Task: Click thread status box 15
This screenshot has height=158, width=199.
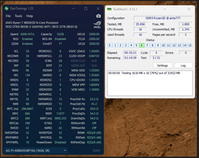Action: 190,45
